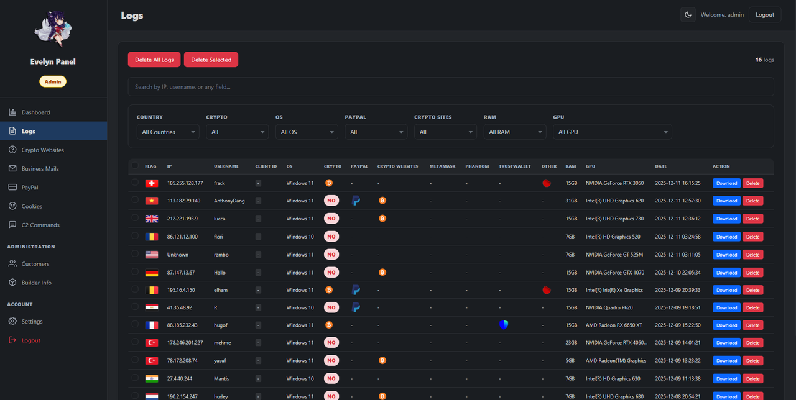Click the Builder Info box icon

point(12,283)
